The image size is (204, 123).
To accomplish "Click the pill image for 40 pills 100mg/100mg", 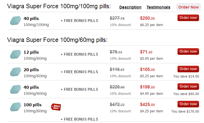I will 16,21.
